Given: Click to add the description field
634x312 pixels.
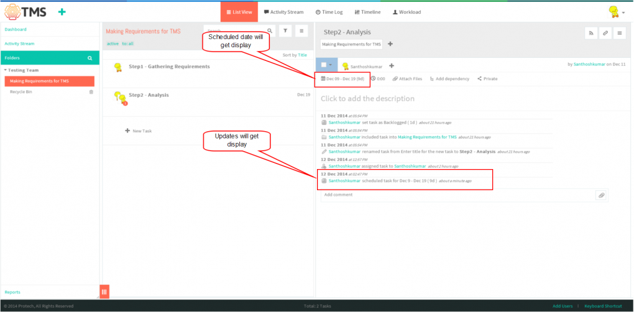Looking at the screenshot, I should pos(367,99).
